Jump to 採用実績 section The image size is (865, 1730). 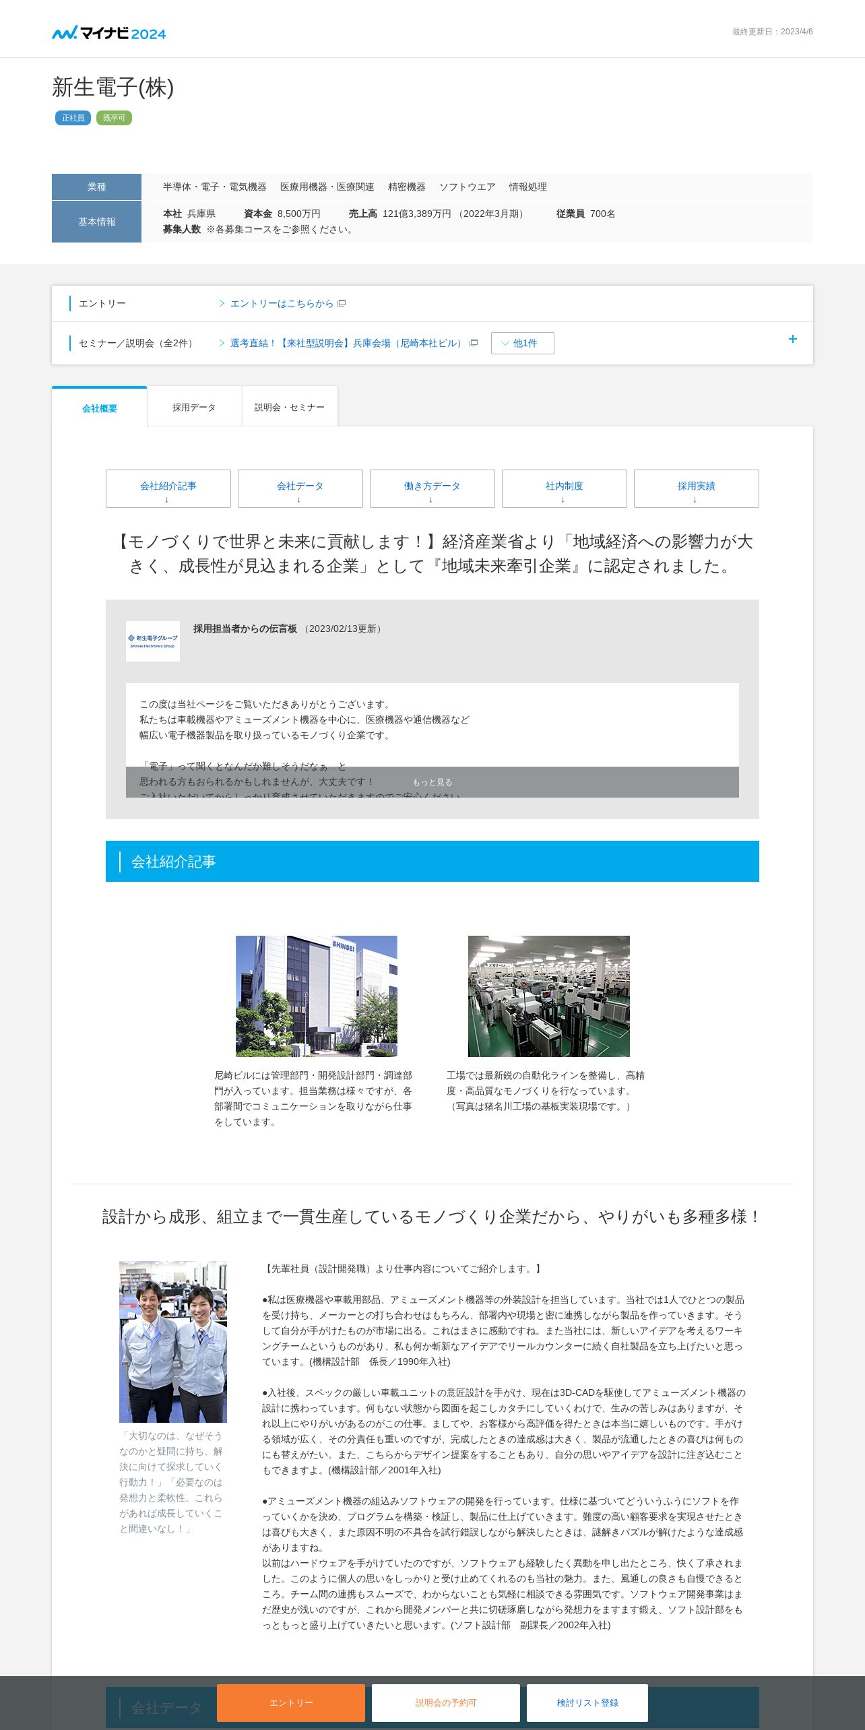[x=697, y=488]
